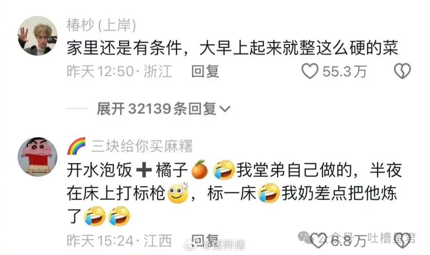Dislike 椿杪's comment with broken heart icon

tap(402, 71)
